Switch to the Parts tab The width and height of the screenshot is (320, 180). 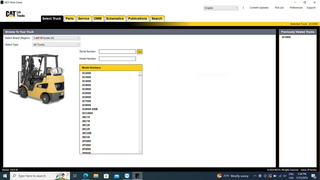click(x=70, y=19)
